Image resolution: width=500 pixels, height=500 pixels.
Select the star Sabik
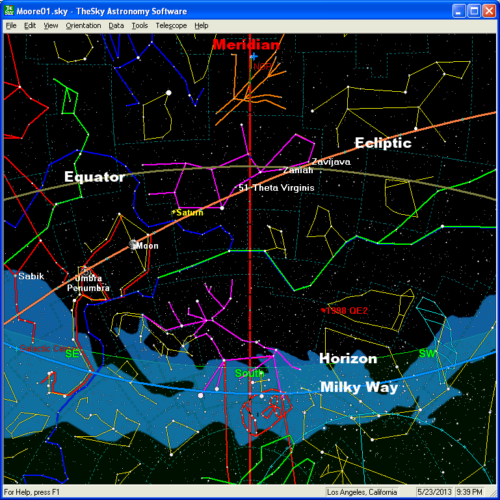tap(15, 276)
